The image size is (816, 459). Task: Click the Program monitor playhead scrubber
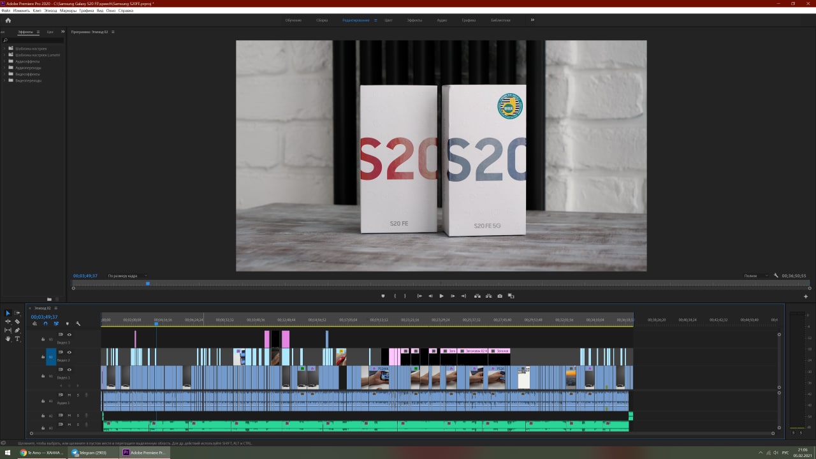(148, 284)
